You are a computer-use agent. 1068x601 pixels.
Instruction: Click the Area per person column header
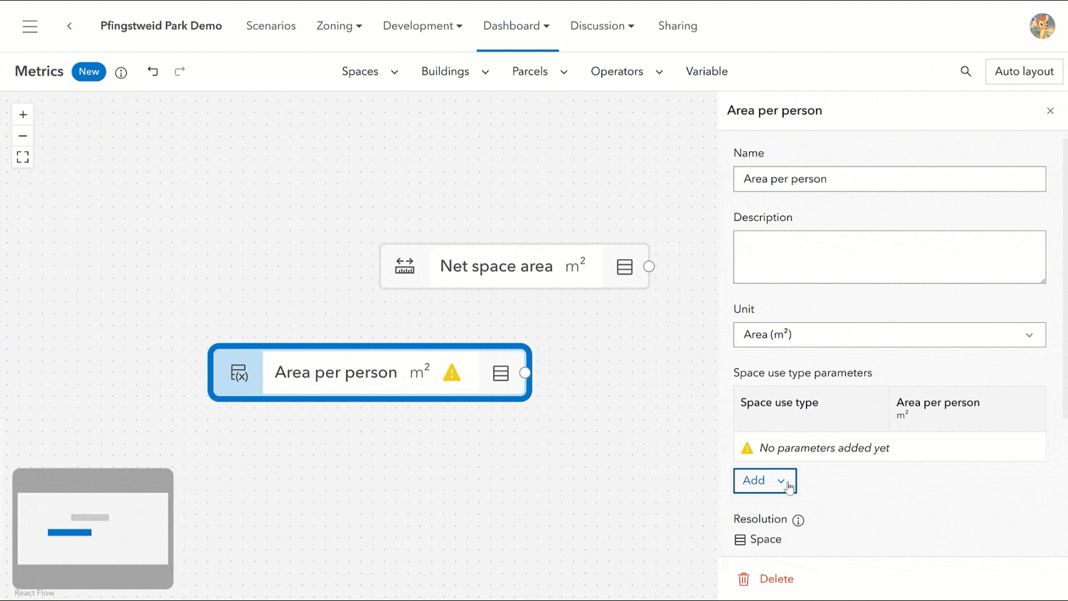(967, 408)
